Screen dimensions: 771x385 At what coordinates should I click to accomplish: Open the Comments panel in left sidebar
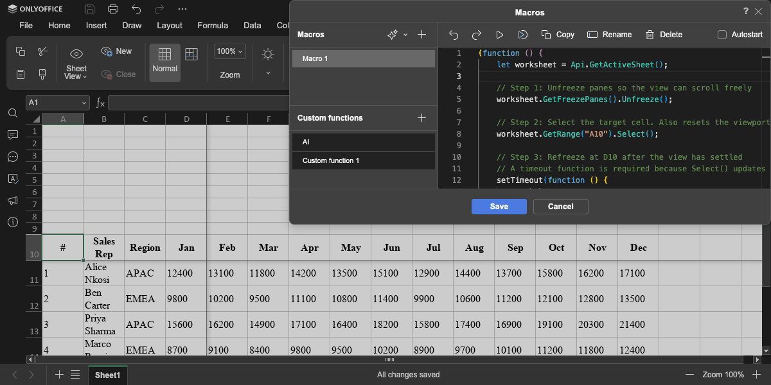pos(13,135)
